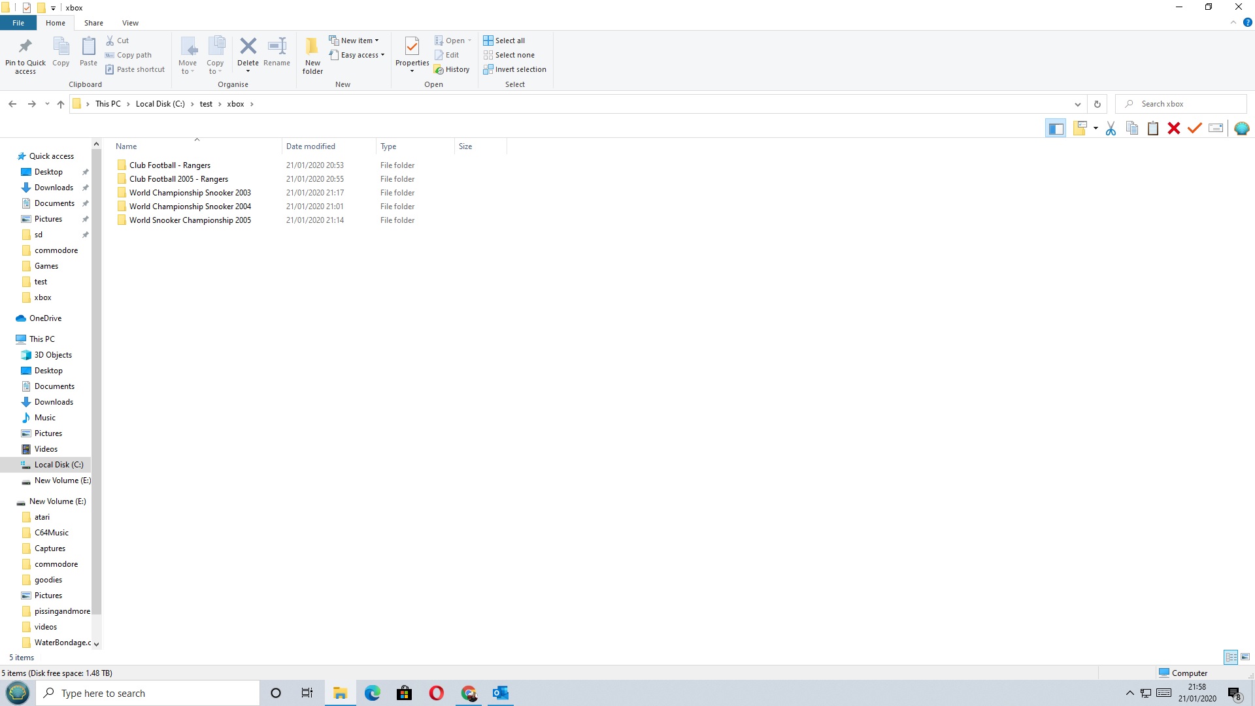Screen dimensions: 1255x706
Task: Click folder options icon in Classic Shell toolbar
Action: pyautogui.click(x=1080, y=128)
